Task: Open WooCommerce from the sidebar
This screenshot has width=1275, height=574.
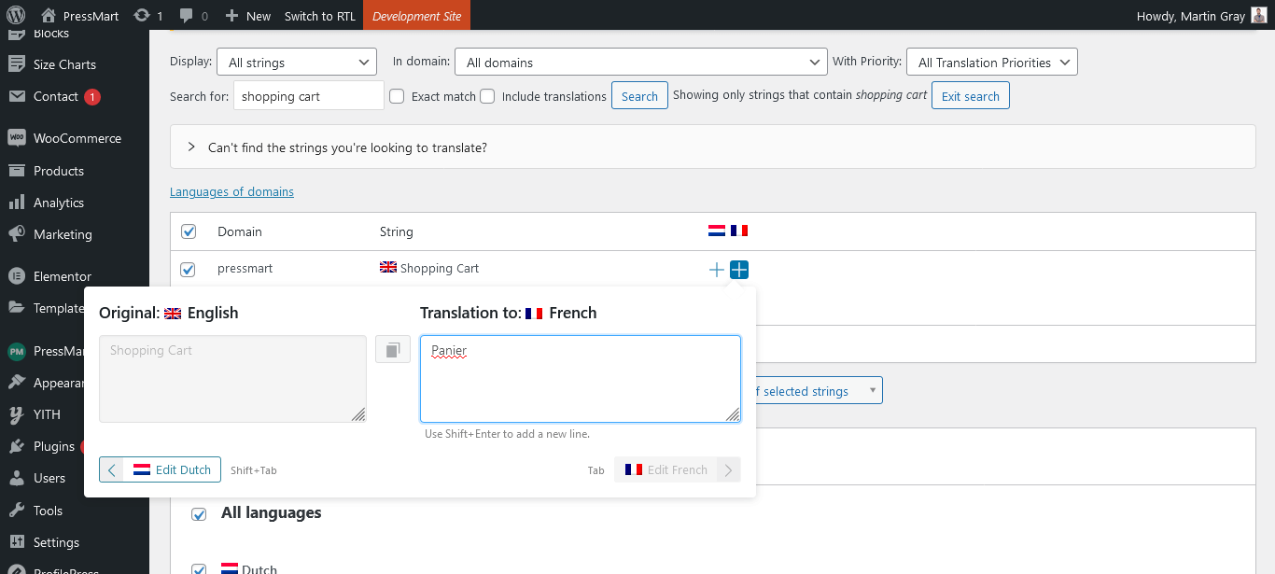Action: 77,138
